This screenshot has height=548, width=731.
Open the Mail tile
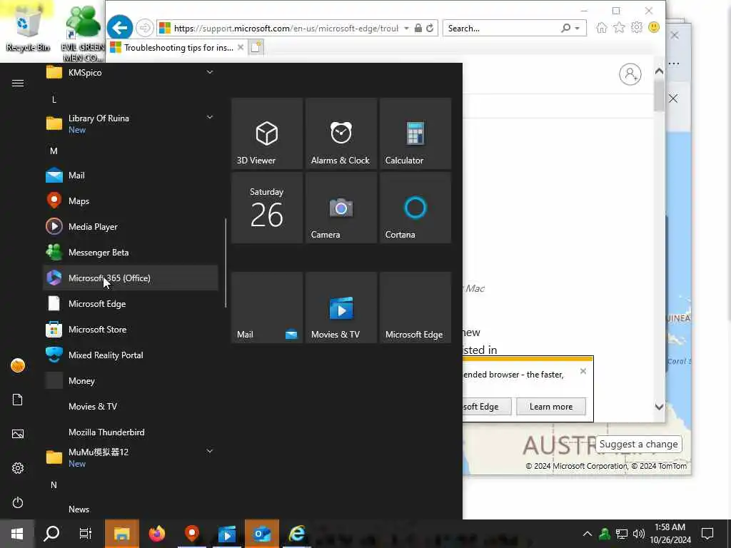click(x=267, y=308)
